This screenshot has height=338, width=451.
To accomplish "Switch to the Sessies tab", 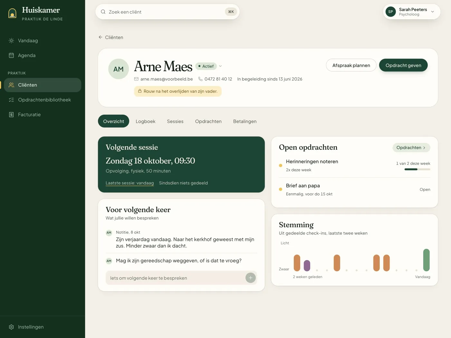I will (175, 121).
